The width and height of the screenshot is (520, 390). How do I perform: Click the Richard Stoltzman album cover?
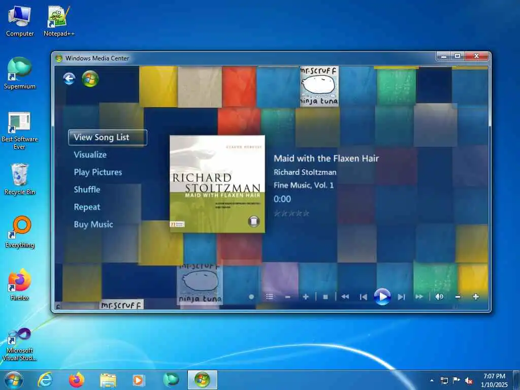[217, 184]
